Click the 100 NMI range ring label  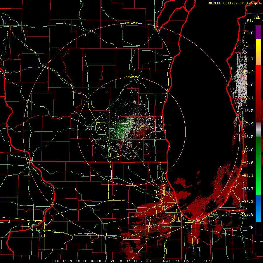131,23
